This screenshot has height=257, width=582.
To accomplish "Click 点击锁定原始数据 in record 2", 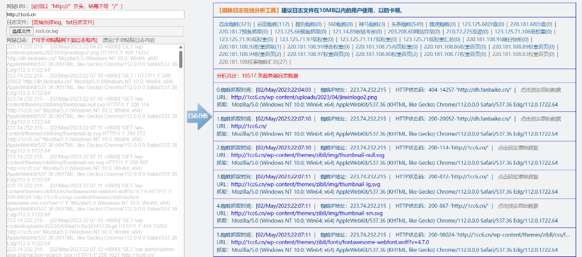I will pos(518,148).
